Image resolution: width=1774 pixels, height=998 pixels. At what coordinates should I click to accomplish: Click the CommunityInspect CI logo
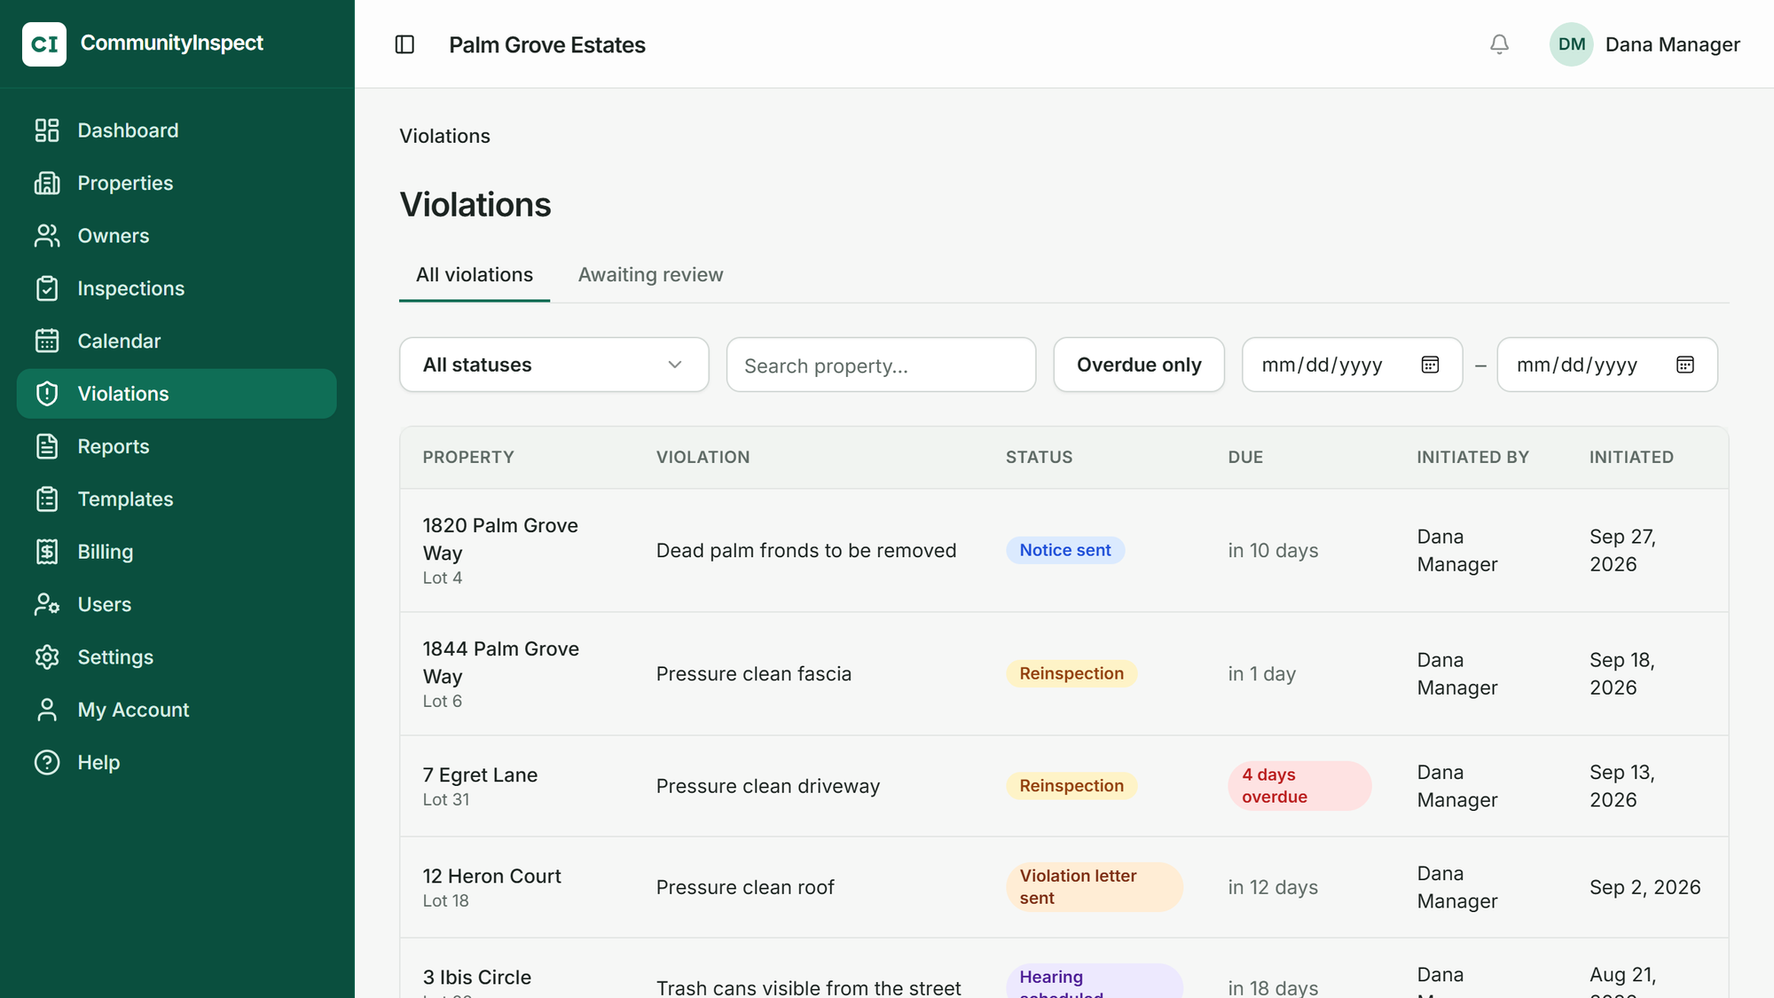(x=44, y=43)
